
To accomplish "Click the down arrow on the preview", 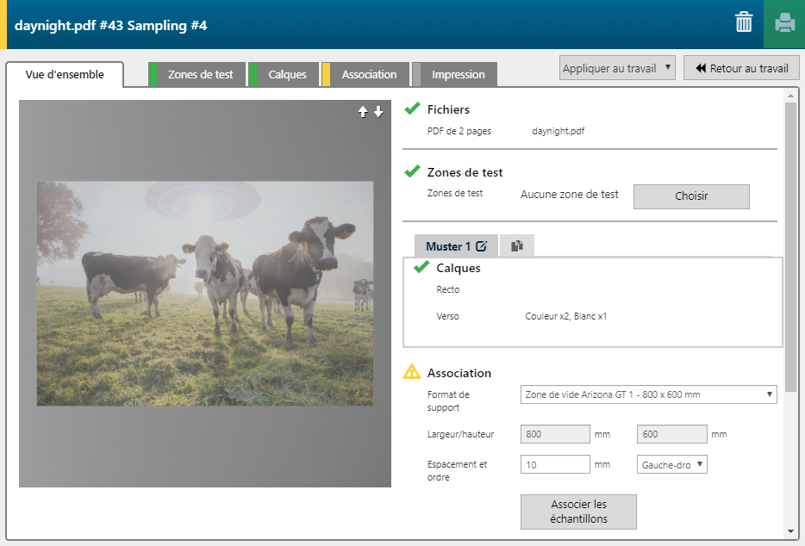I will [x=378, y=112].
